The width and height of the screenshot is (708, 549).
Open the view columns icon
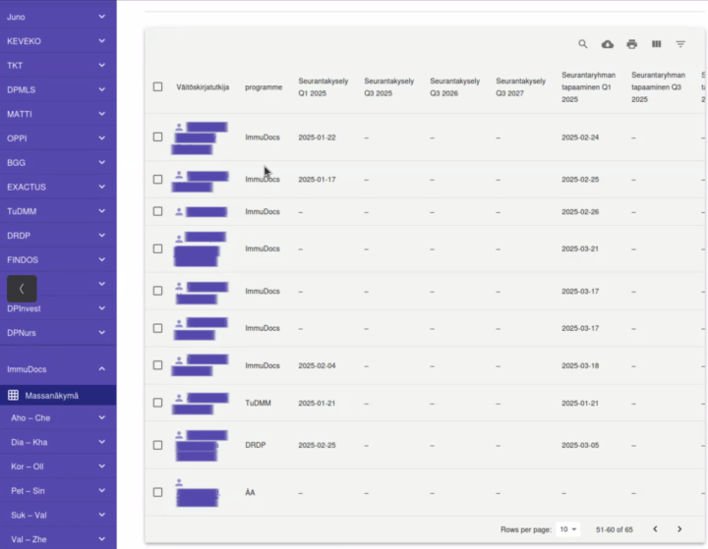click(x=656, y=44)
